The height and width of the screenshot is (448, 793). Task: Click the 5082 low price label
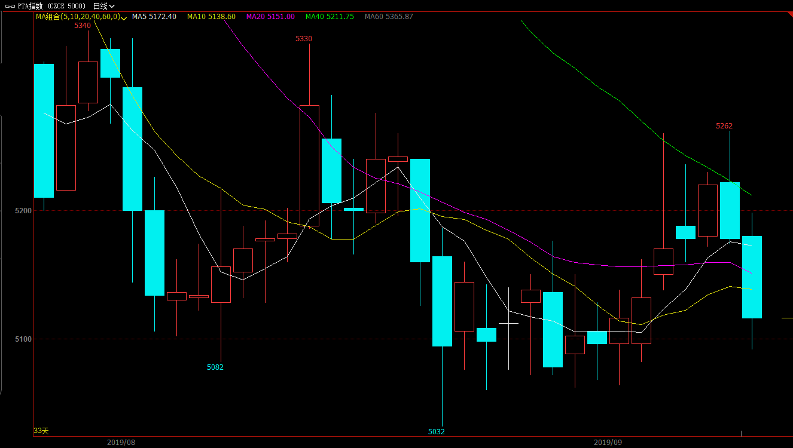click(x=215, y=367)
